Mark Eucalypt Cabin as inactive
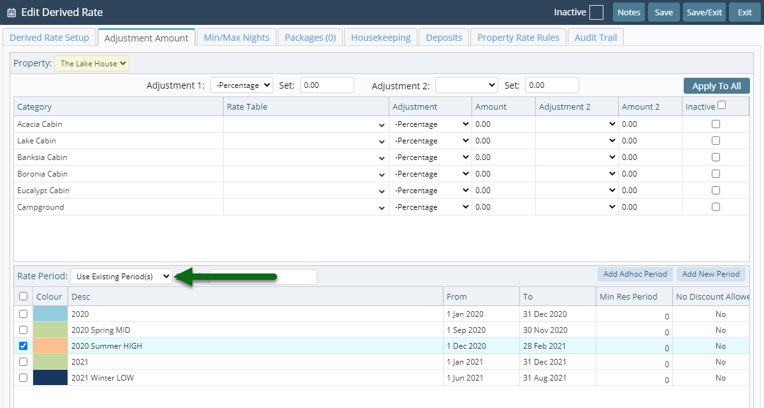The width and height of the screenshot is (764, 408). [x=716, y=191]
